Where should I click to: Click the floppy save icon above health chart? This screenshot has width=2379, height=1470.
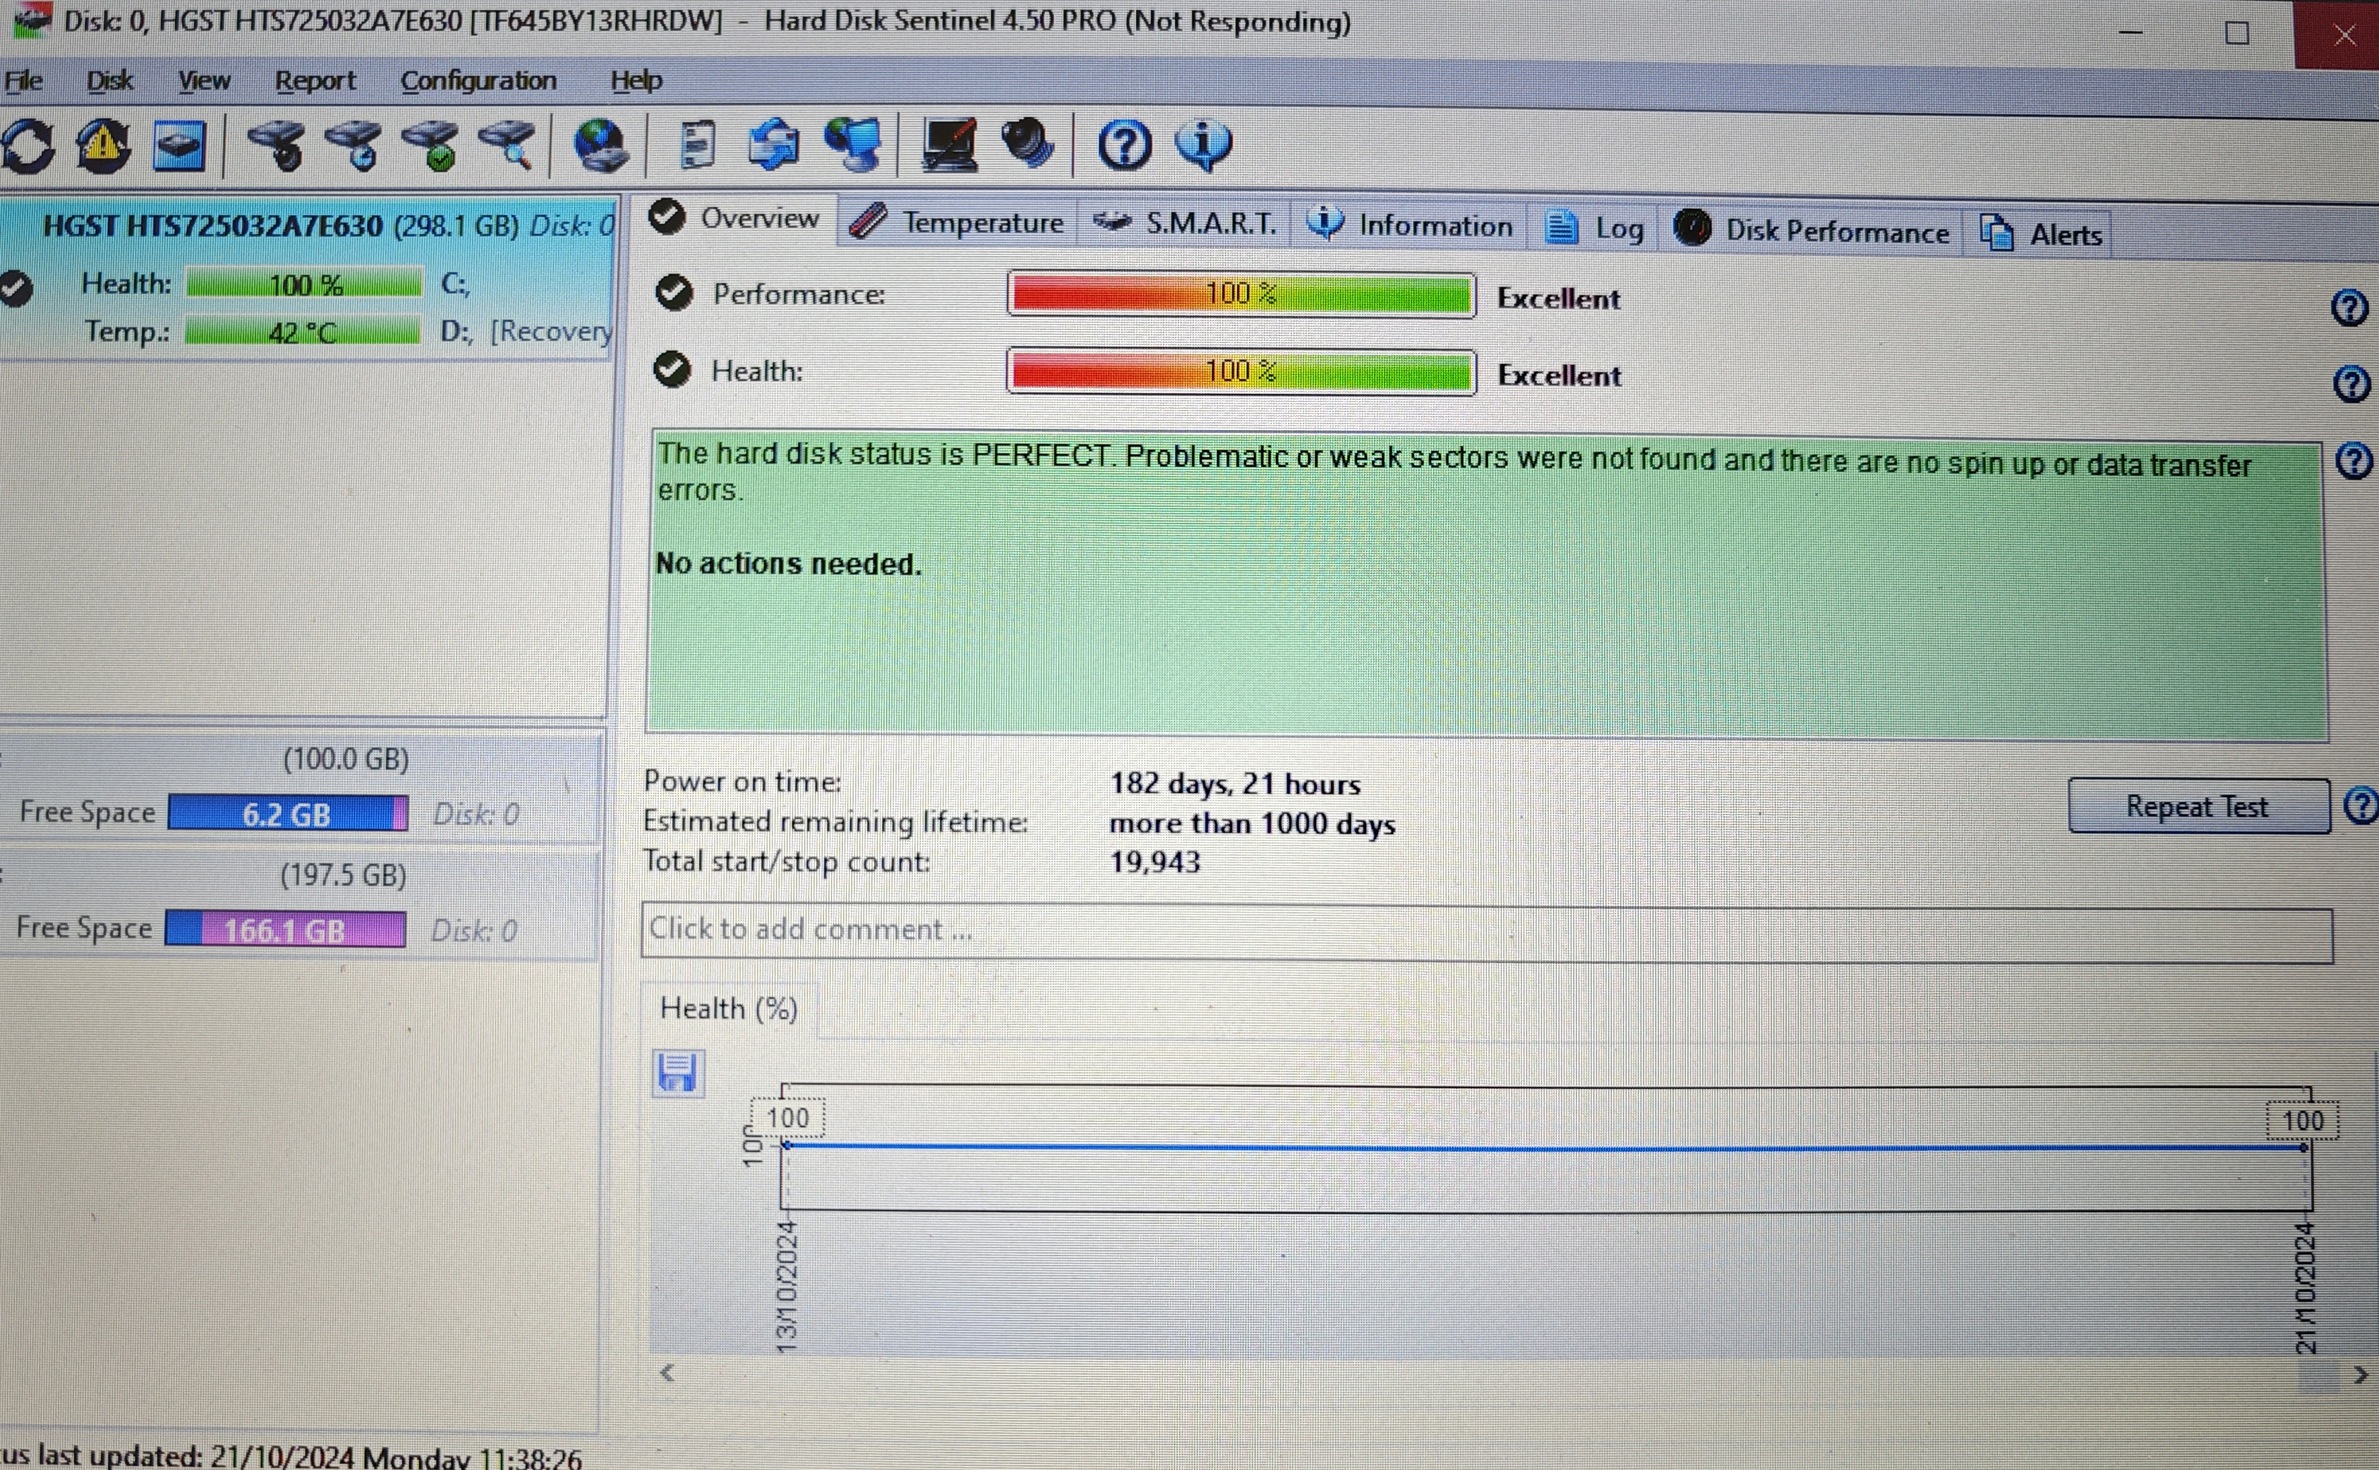pos(677,1073)
